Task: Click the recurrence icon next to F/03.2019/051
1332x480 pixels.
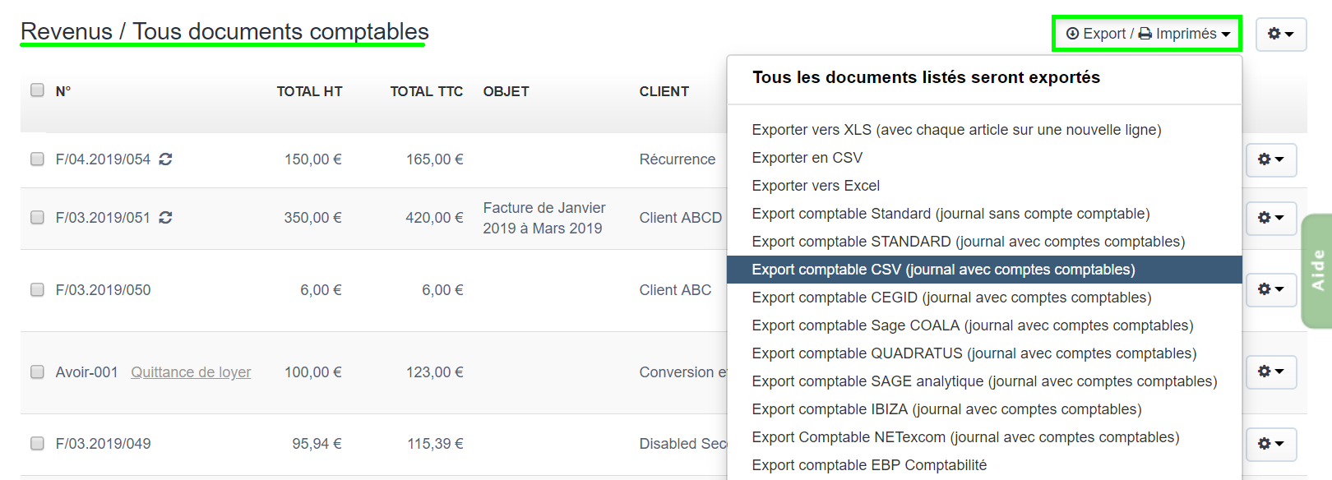Action: (x=165, y=218)
